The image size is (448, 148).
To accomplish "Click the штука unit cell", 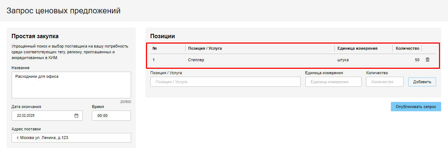I will pyautogui.click(x=343, y=60).
